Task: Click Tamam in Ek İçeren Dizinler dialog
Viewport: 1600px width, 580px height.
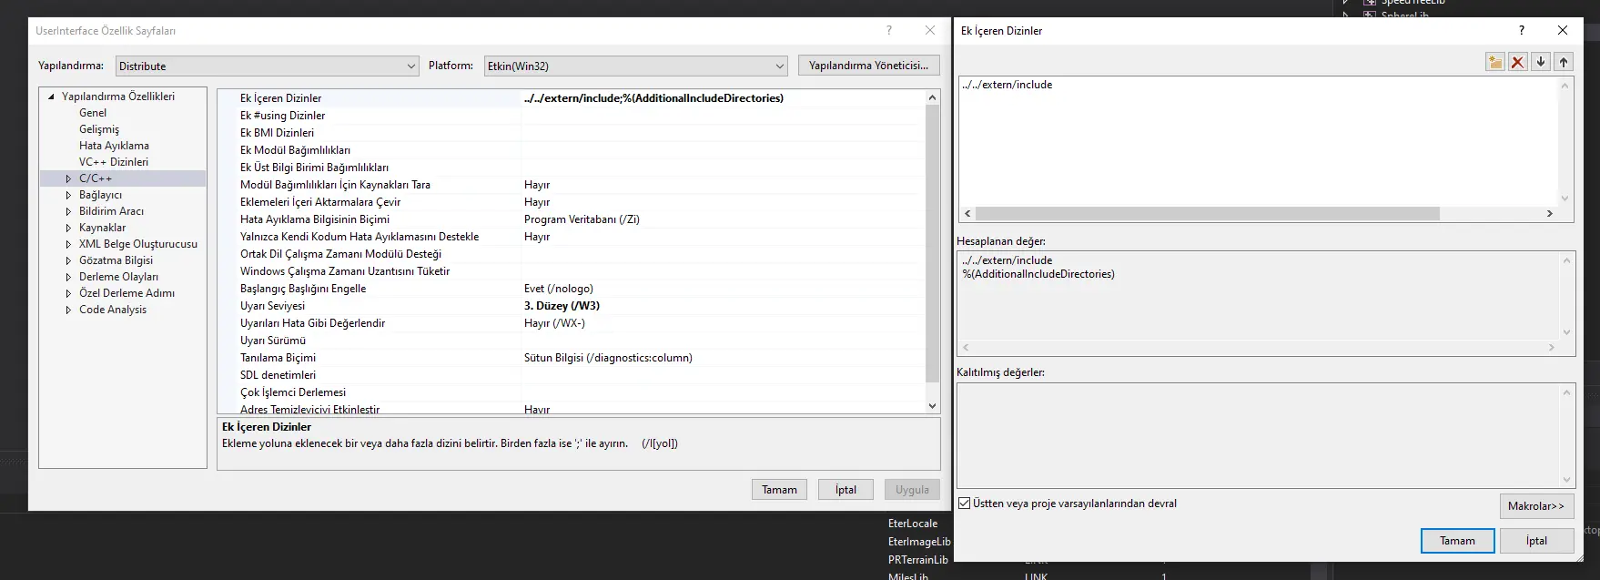Action: tap(1456, 541)
